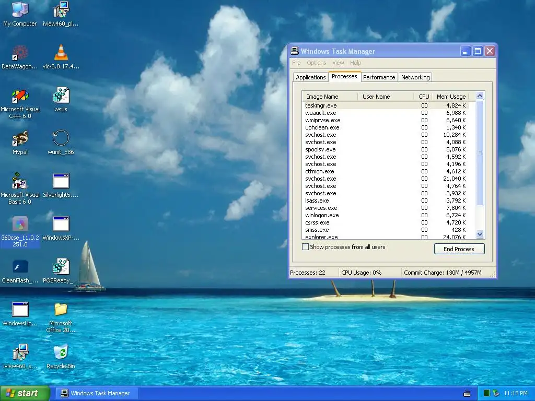Sort by User Name column header
This screenshot has height=401, width=535.
coord(385,97)
